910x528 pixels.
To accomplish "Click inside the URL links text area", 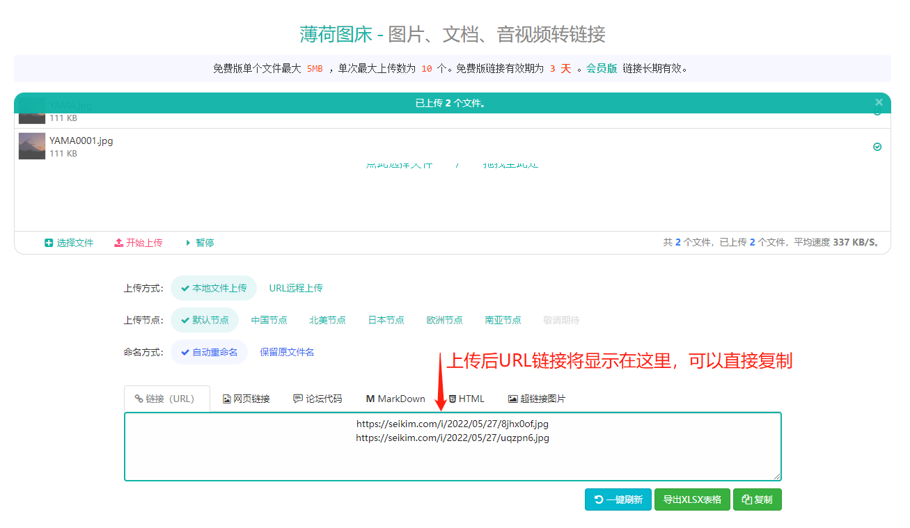I will pyautogui.click(x=453, y=447).
